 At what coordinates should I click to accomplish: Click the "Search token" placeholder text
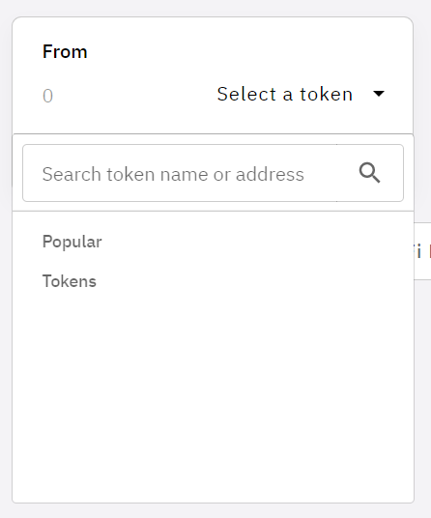[x=100, y=174]
